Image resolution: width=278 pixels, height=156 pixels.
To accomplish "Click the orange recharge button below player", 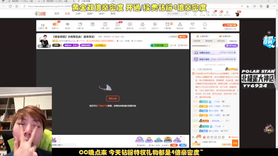I will click(x=174, y=145).
